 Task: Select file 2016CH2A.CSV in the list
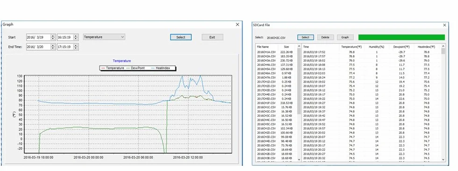click(266, 57)
